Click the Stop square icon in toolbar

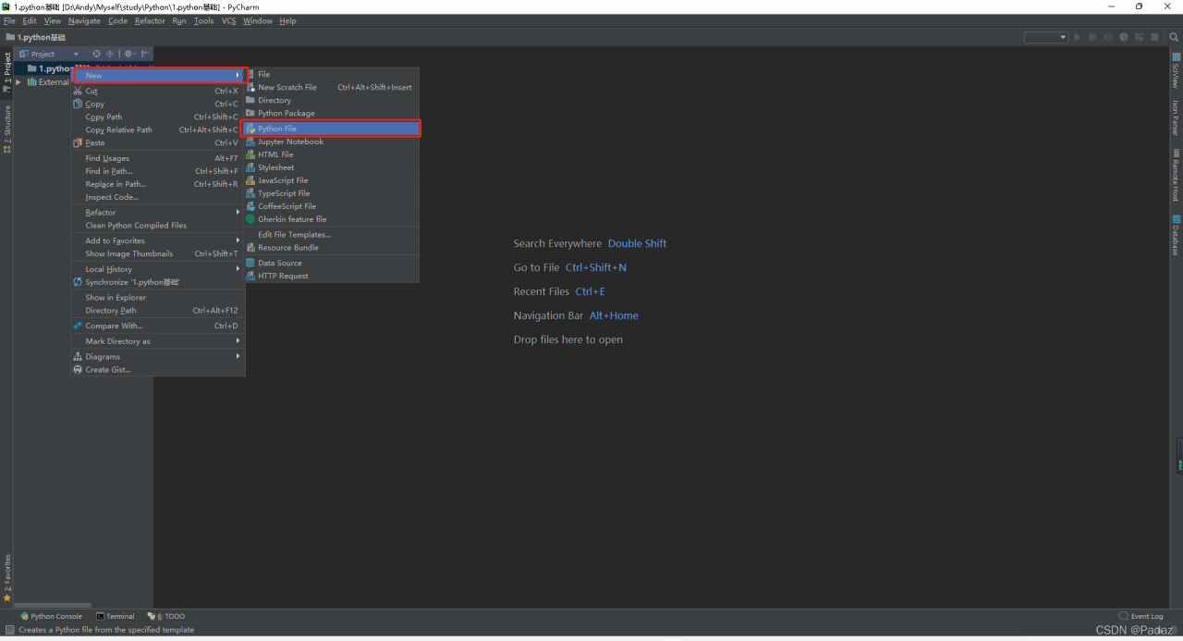(1154, 37)
